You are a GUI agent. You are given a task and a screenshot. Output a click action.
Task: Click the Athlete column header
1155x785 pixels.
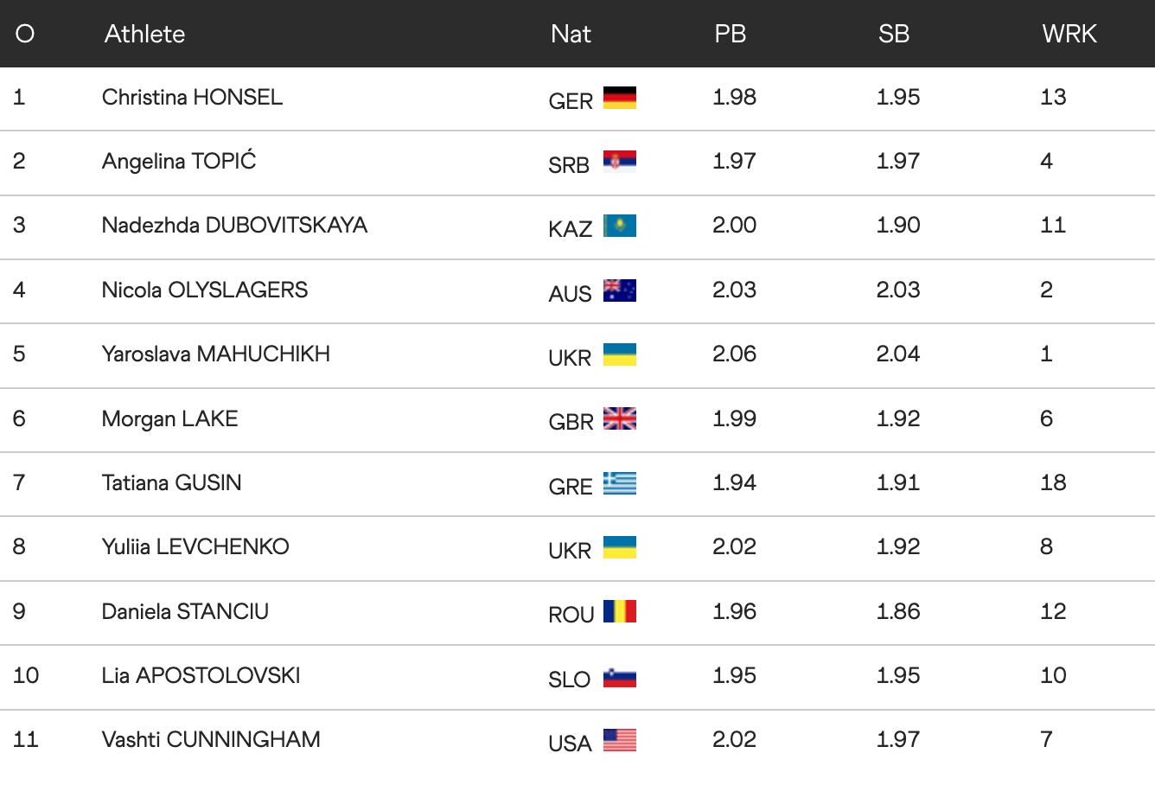(x=144, y=34)
